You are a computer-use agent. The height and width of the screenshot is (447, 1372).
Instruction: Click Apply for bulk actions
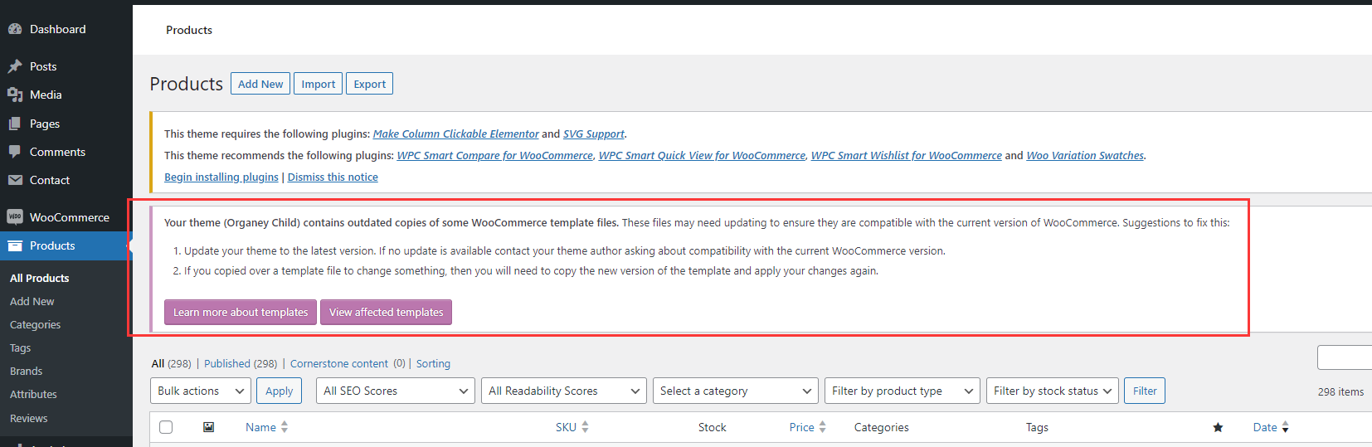280,391
